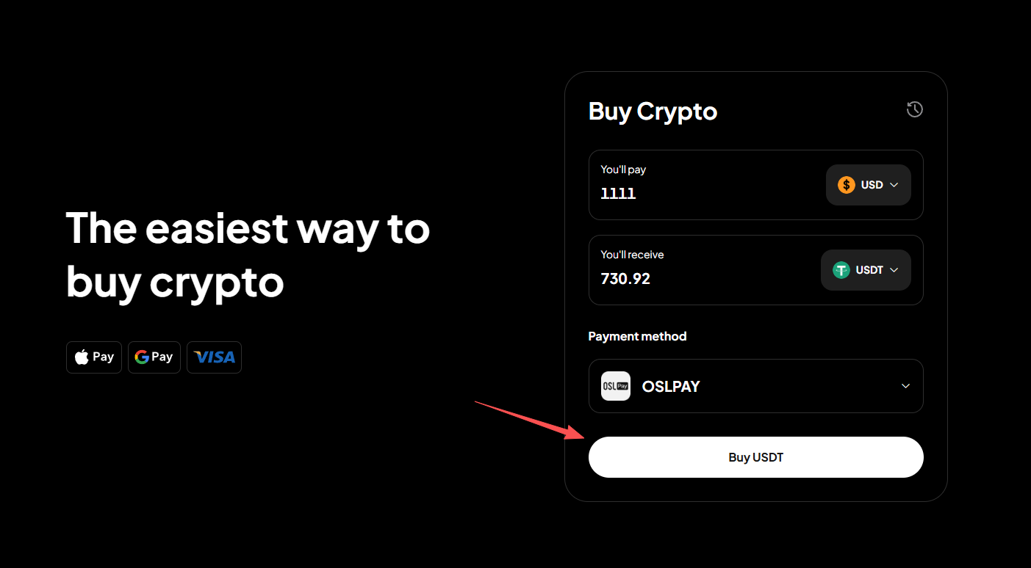Click the orange dollar coin icon

point(846,185)
